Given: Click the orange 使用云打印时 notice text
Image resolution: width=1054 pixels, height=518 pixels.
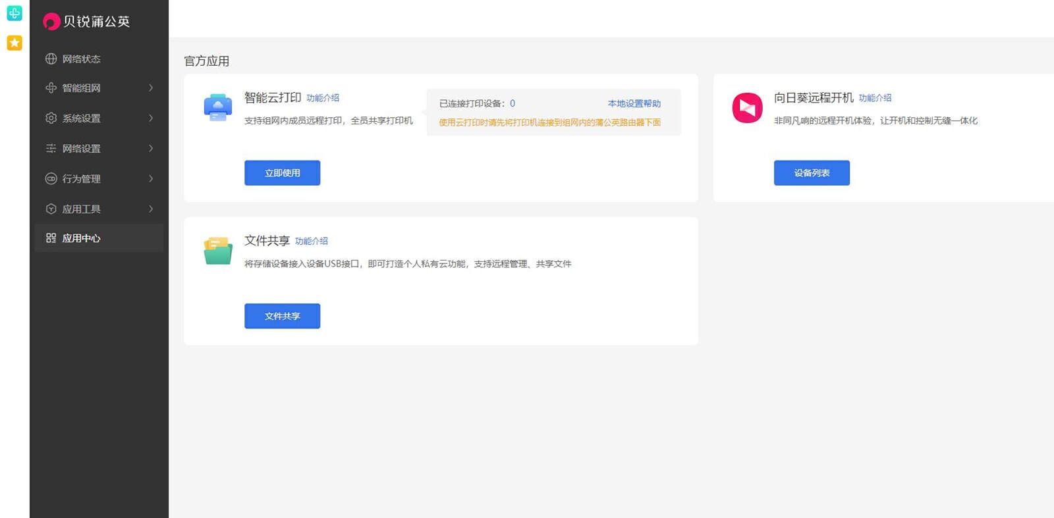Looking at the screenshot, I should coord(550,122).
